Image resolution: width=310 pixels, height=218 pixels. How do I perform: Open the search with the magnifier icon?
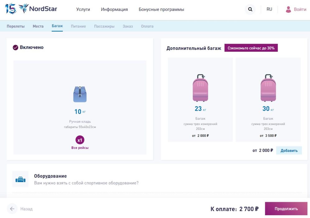(x=250, y=9)
